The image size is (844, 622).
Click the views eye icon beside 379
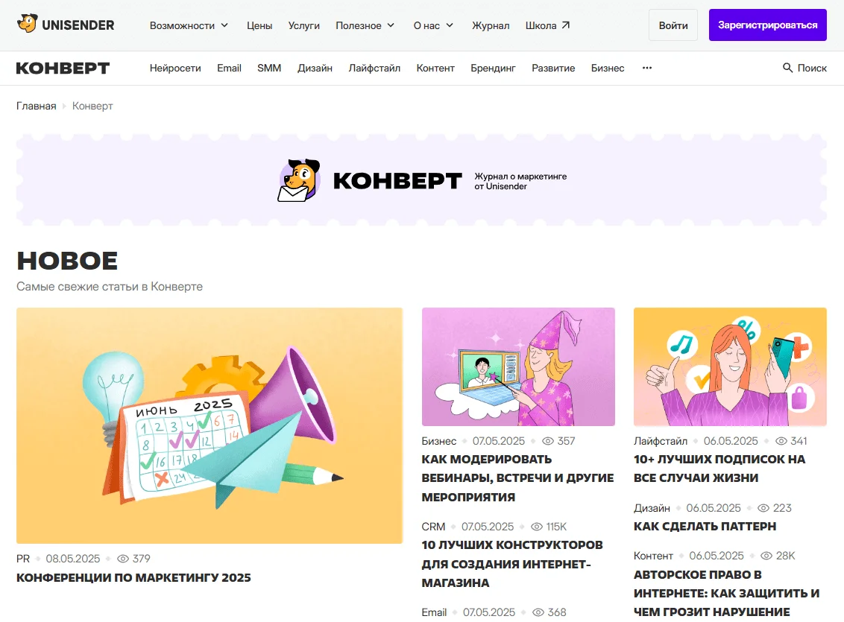coord(123,559)
